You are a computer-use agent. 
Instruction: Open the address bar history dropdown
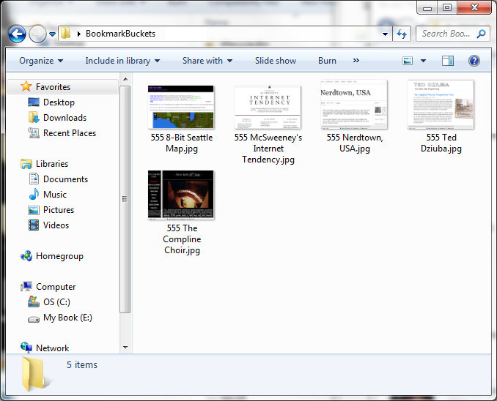(x=385, y=34)
